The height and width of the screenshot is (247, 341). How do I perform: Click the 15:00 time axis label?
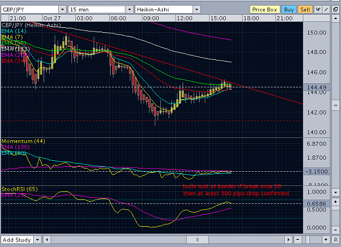point(218,18)
